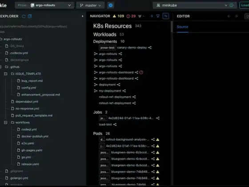Viewport: 249px width, 187px height.
Task: Open docker-publish.yml workflow file
Action: (x=35, y=136)
